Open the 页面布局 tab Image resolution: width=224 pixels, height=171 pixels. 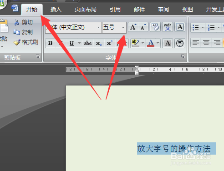coord(86,10)
